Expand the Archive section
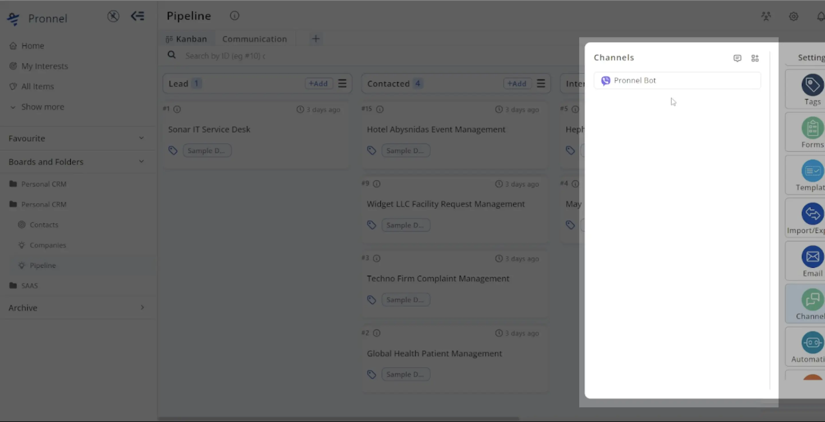Image resolution: width=825 pixels, height=422 pixels. pyautogui.click(x=142, y=308)
